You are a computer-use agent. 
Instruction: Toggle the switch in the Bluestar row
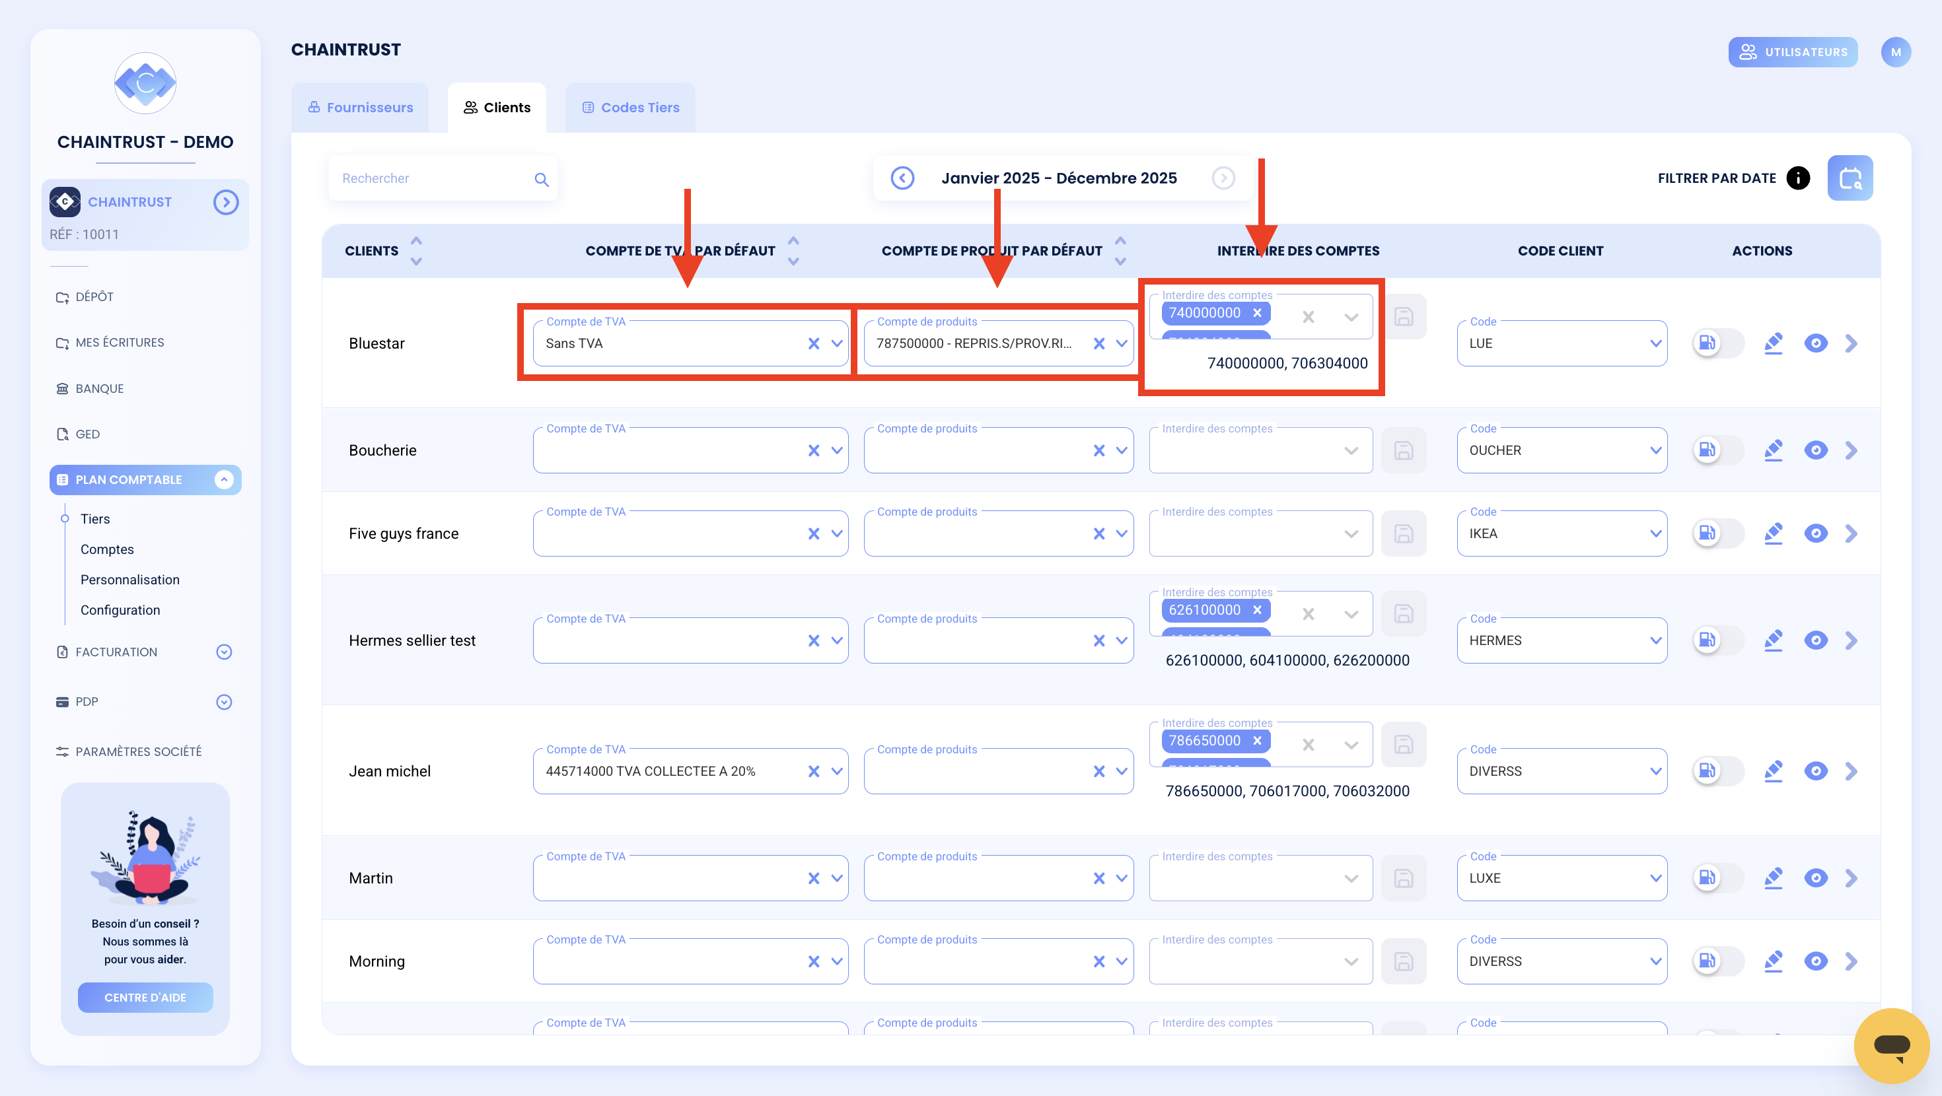(1718, 343)
